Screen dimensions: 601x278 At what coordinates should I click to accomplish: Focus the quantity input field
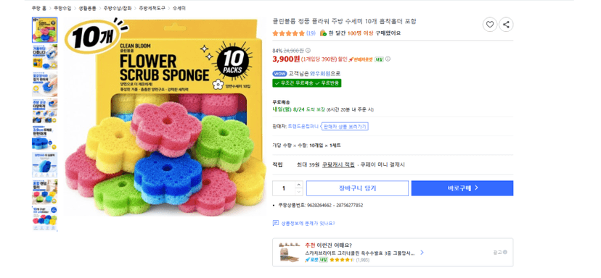(284, 188)
